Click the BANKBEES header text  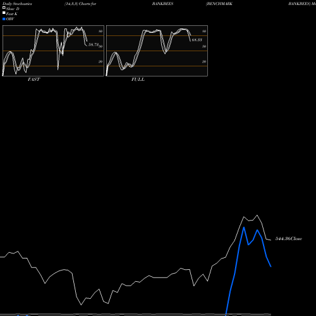coord(162,4)
